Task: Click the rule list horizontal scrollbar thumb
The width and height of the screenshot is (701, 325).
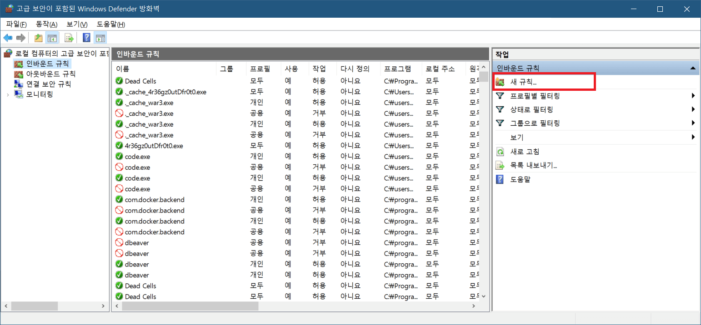Action: click(x=190, y=306)
